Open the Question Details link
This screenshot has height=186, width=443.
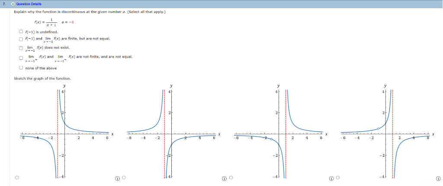(29, 4)
